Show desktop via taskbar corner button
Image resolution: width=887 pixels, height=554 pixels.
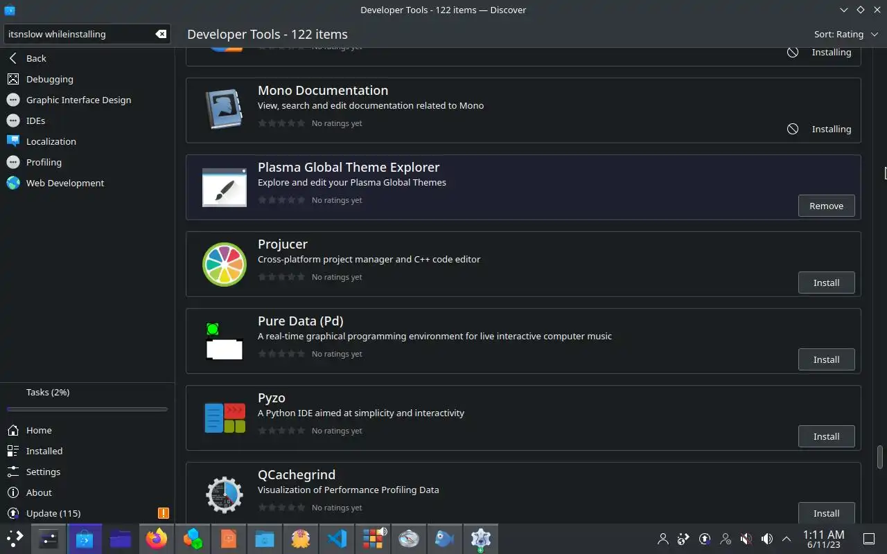[x=869, y=539]
